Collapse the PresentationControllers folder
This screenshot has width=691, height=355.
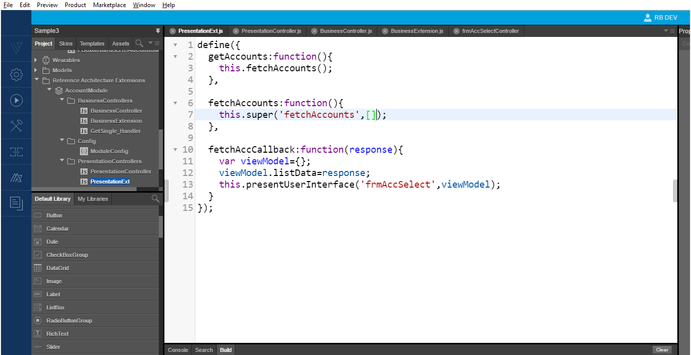tap(62, 161)
